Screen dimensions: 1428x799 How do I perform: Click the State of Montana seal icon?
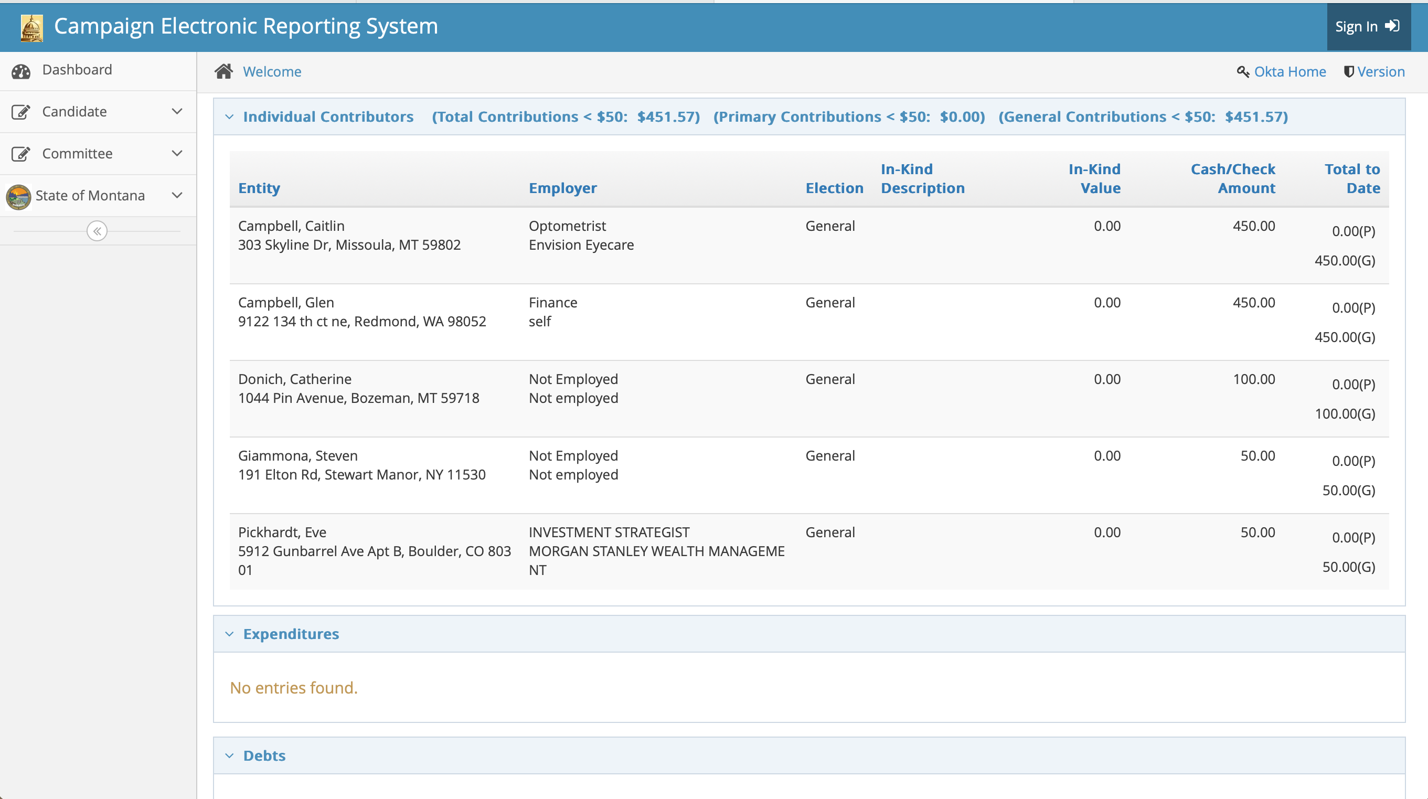tap(19, 197)
